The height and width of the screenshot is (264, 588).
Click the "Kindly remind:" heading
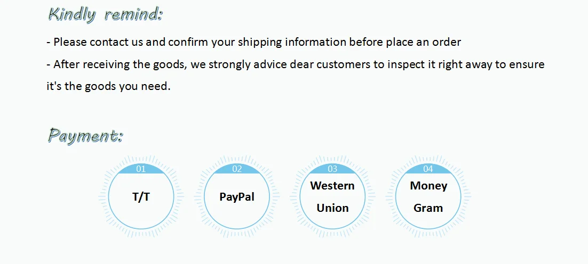point(105,14)
